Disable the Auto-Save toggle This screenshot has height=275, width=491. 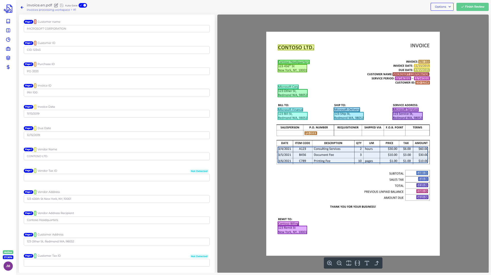(x=83, y=5)
